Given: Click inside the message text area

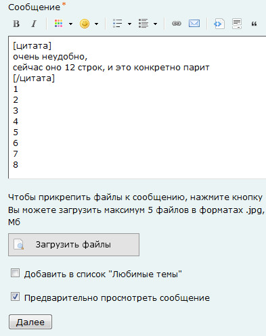Looking at the screenshot, I should tap(137, 107).
